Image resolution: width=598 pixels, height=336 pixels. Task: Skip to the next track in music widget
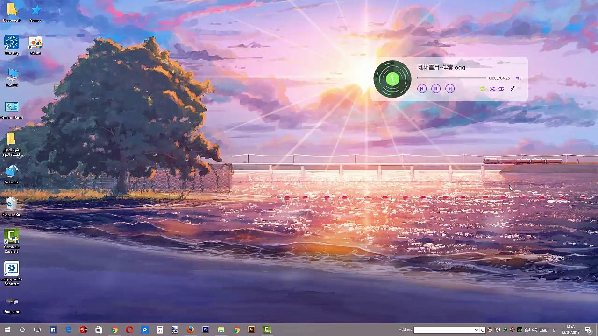450,89
